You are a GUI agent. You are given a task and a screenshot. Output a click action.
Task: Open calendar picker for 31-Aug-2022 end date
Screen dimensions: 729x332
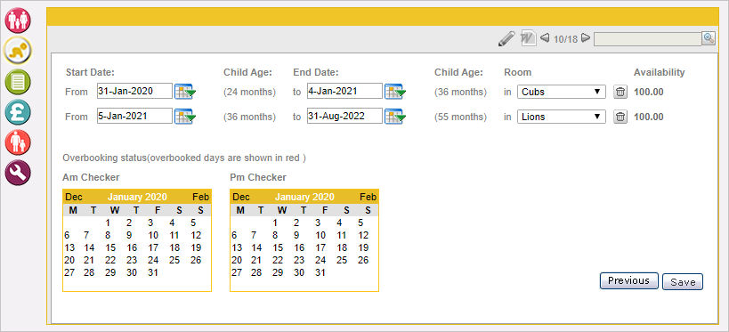pos(395,117)
